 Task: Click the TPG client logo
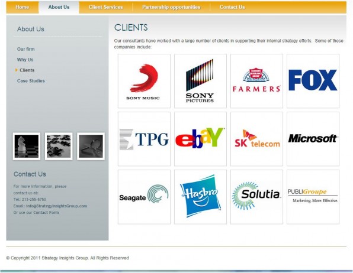point(144,139)
